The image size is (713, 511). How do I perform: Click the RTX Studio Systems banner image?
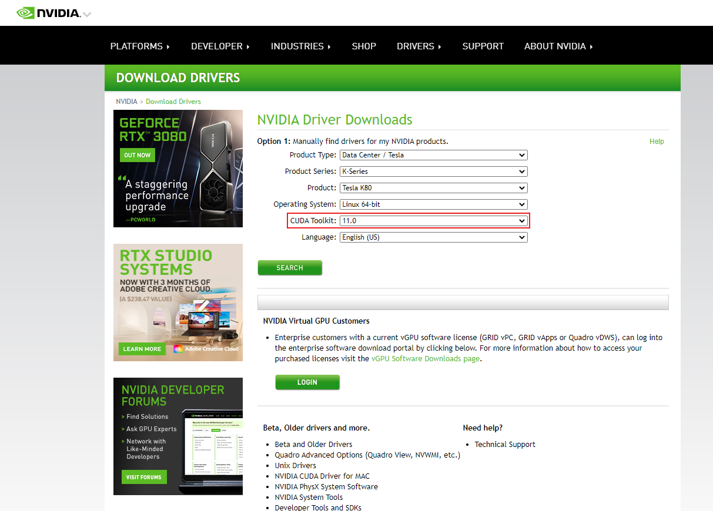pyautogui.click(x=178, y=302)
